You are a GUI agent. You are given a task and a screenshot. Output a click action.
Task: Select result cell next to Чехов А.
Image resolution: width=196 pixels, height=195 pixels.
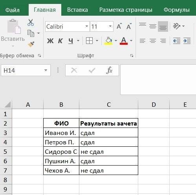108,170
